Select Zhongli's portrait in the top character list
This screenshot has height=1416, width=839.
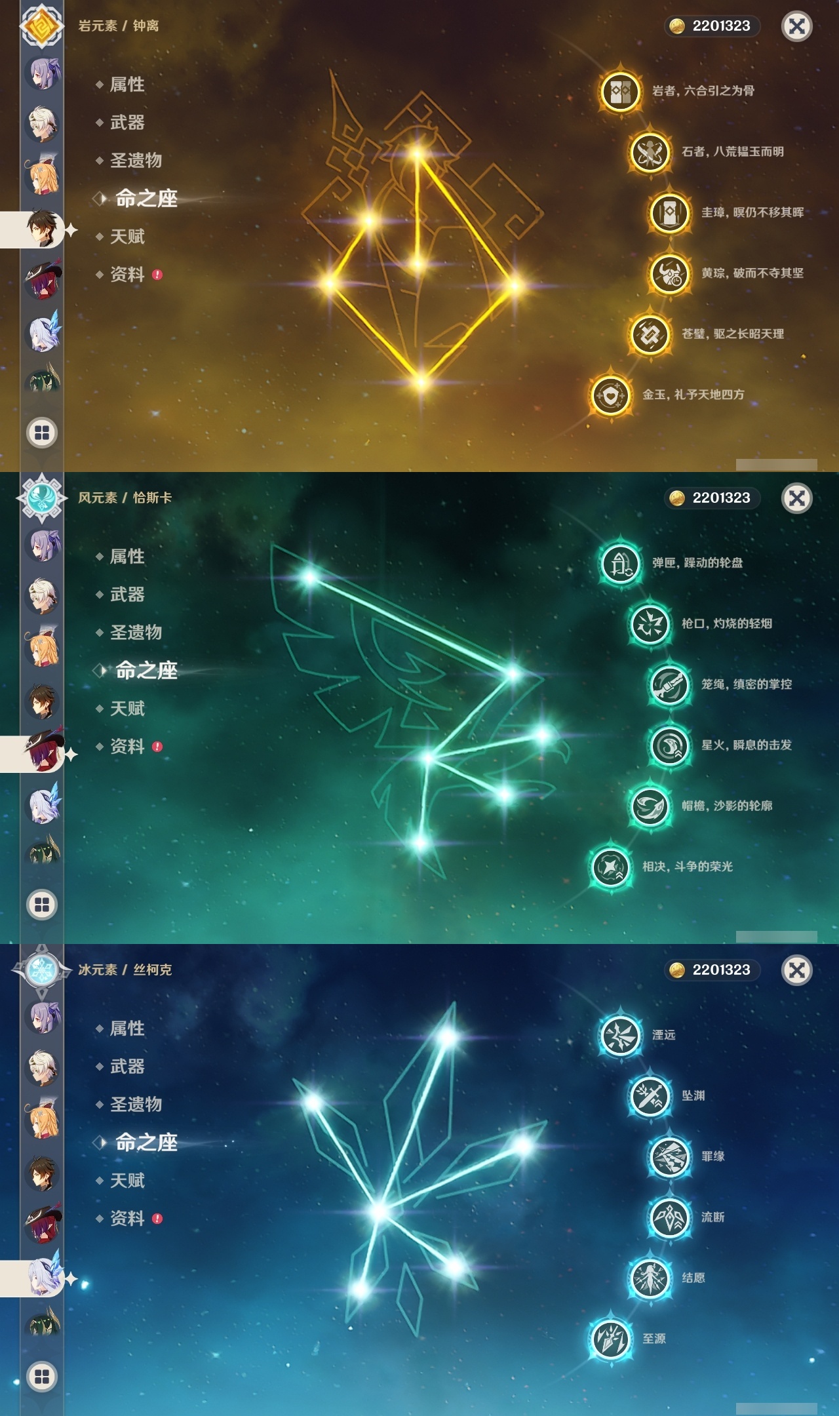point(42,229)
